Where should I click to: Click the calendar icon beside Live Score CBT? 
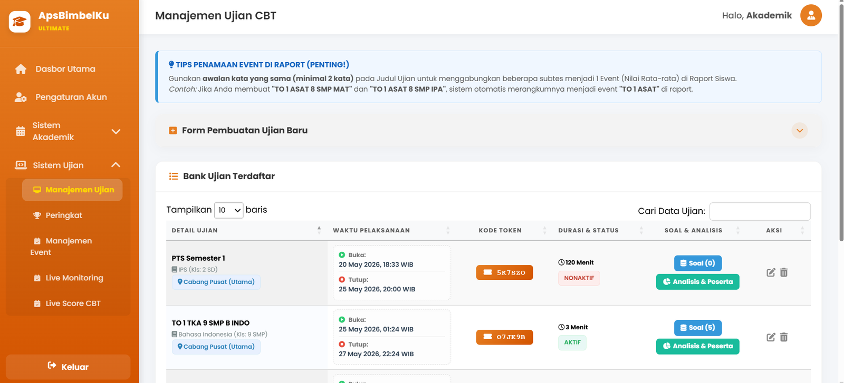click(37, 303)
